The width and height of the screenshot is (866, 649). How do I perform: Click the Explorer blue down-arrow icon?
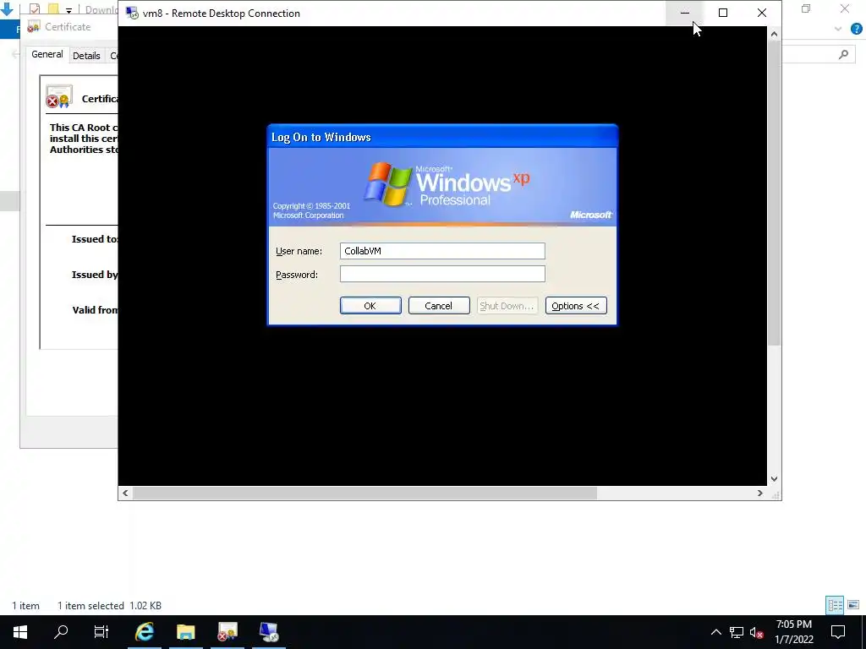7,8
